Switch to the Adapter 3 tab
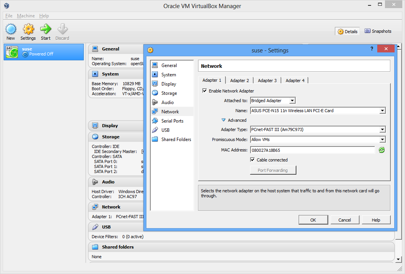Viewport: 405px width, 274px height. pos(267,81)
